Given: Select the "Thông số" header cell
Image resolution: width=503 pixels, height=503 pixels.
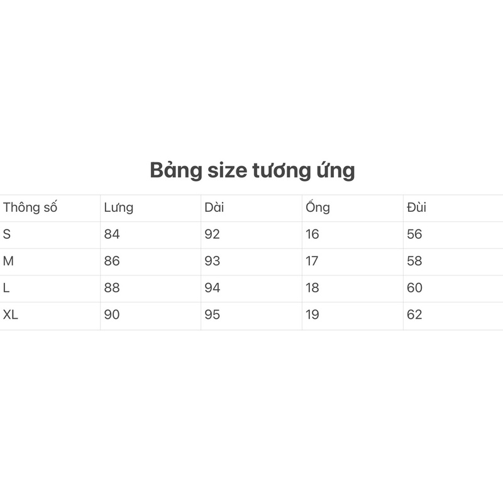Looking at the screenshot, I should point(30,207).
